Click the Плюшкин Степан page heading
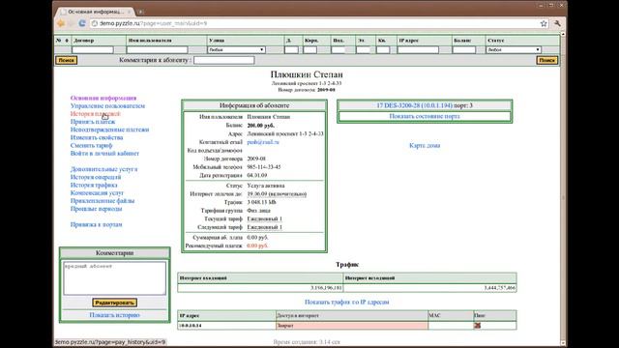Screen dimensions: 619x348 tap(307, 74)
